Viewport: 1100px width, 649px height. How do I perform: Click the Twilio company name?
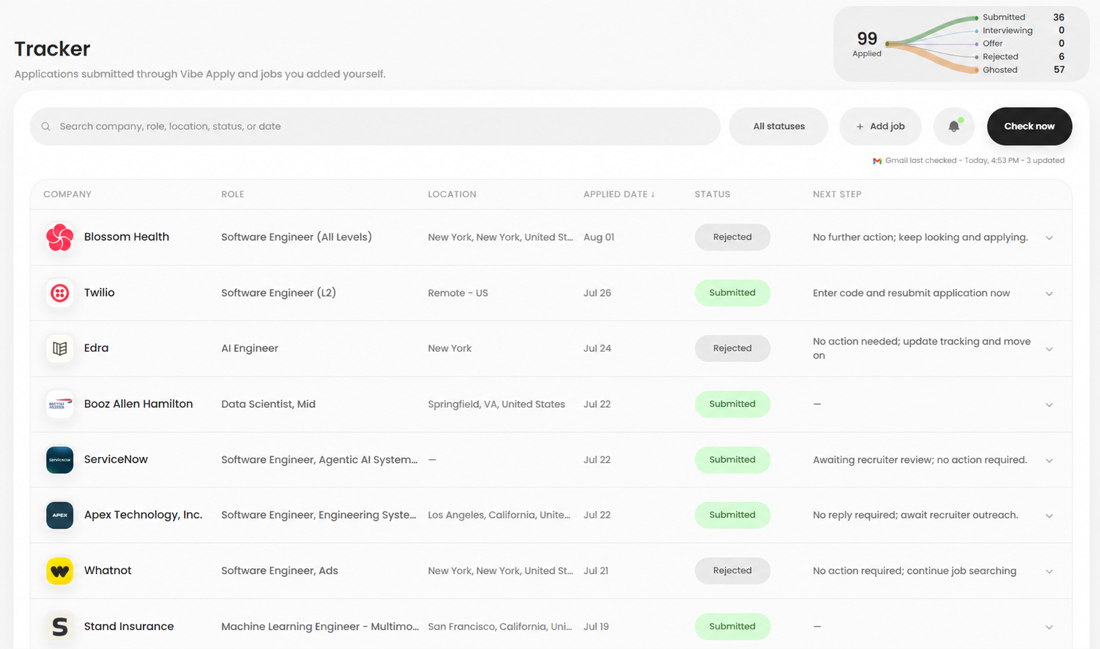99,293
